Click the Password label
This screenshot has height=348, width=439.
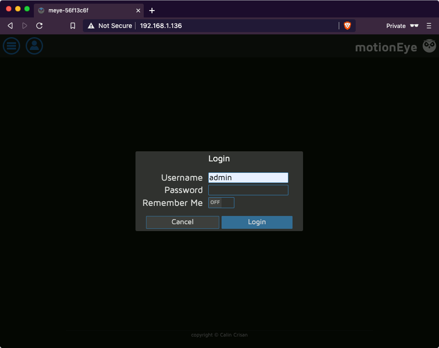pyautogui.click(x=184, y=190)
